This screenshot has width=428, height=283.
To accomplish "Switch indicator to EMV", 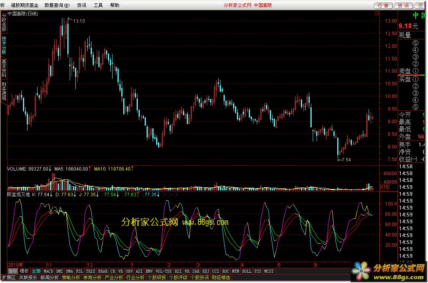I will point(149,271).
